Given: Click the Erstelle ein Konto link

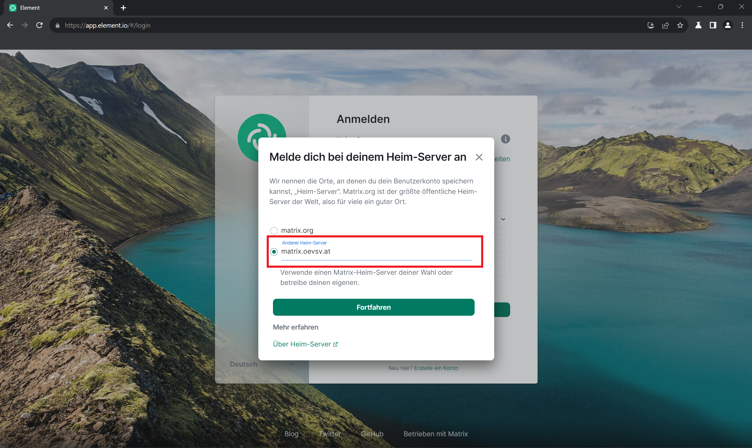Looking at the screenshot, I should coord(436,368).
